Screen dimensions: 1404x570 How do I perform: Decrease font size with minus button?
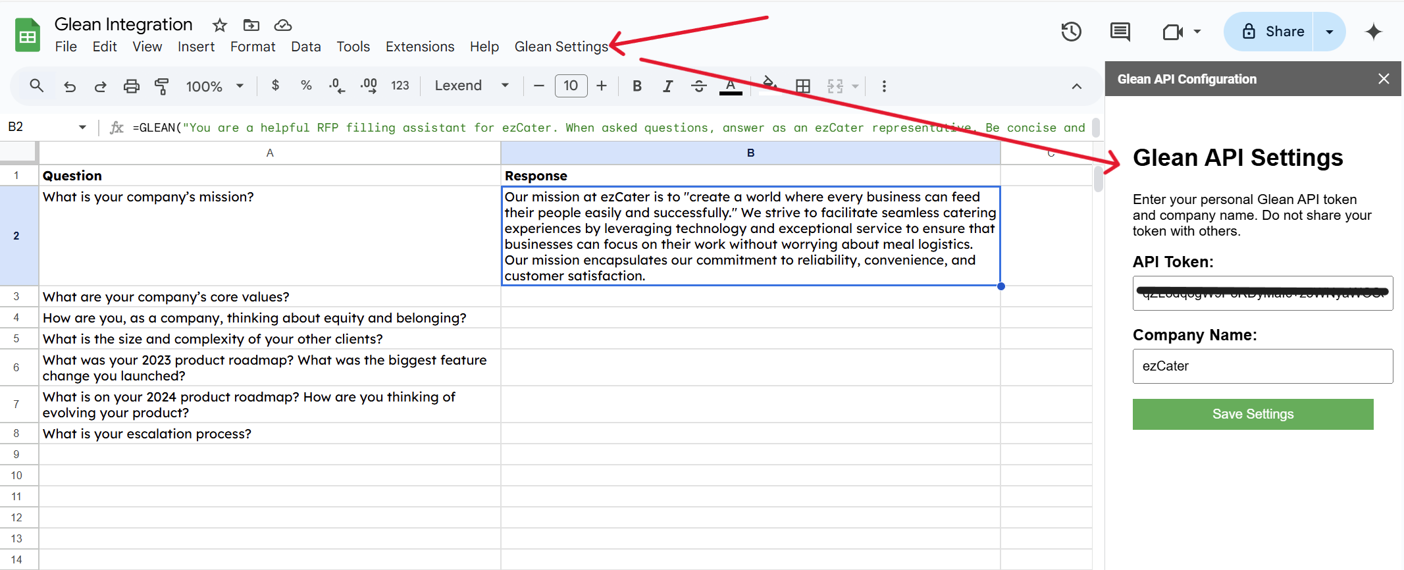(539, 86)
